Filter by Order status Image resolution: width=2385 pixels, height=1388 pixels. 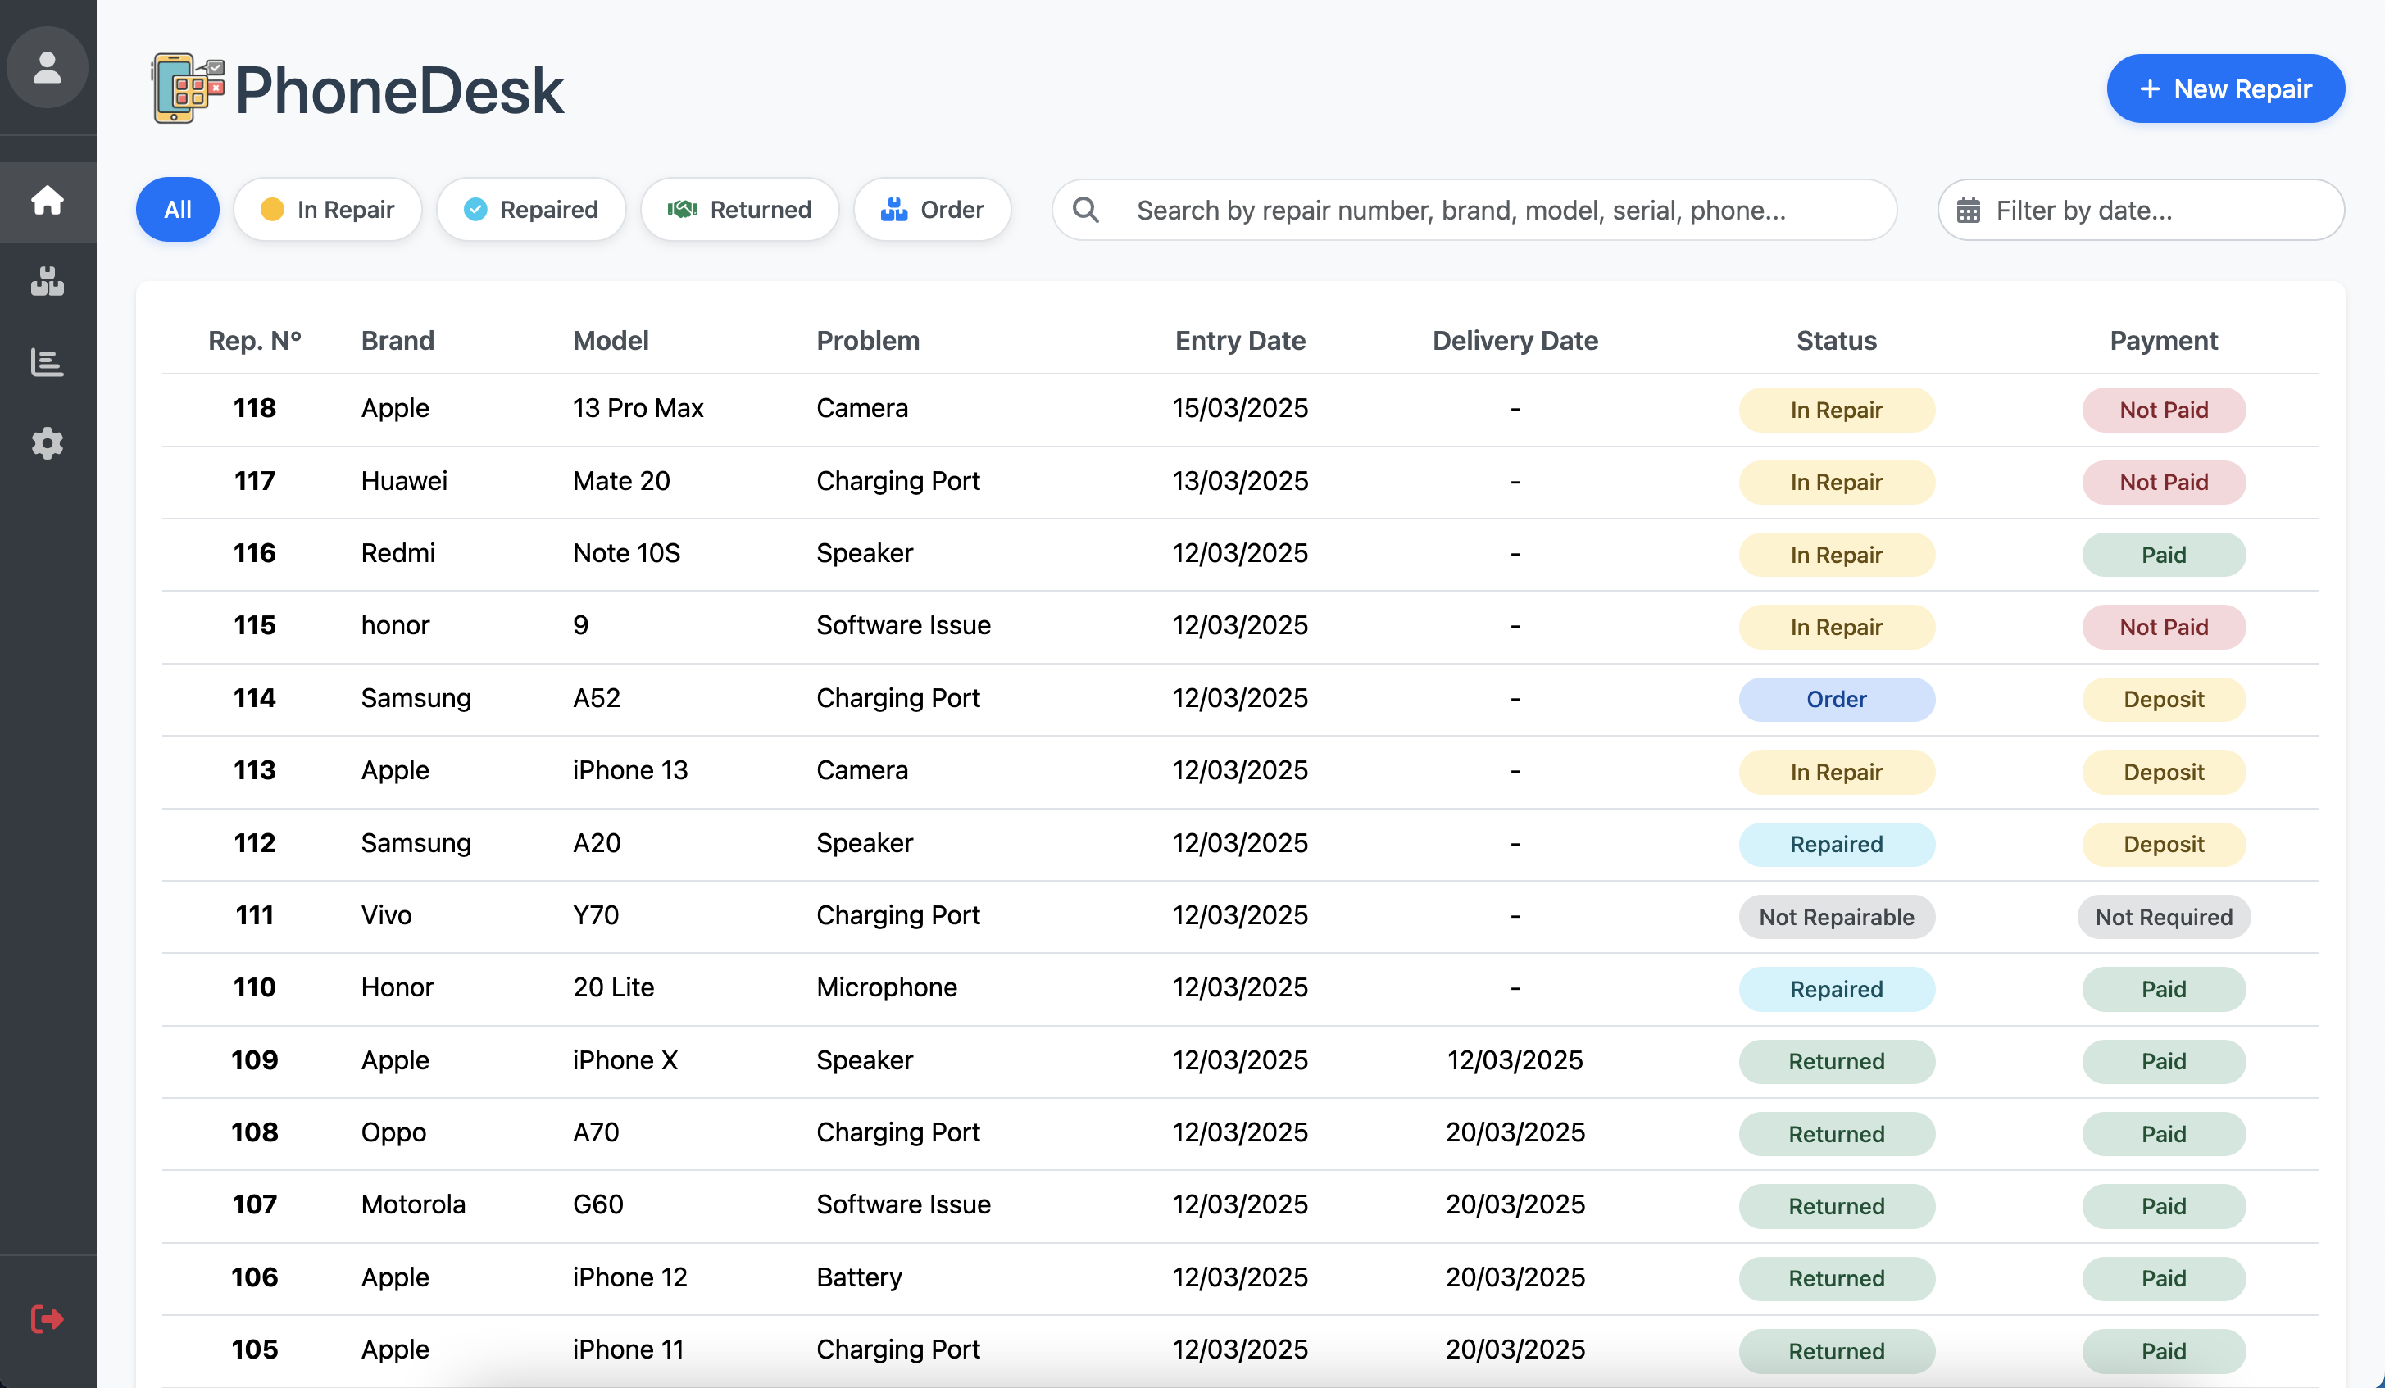[932, 209]
